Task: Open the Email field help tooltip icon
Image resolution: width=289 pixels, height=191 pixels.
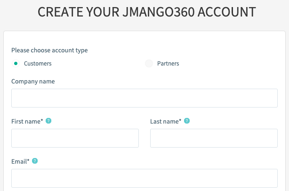Action: point(35,161)
